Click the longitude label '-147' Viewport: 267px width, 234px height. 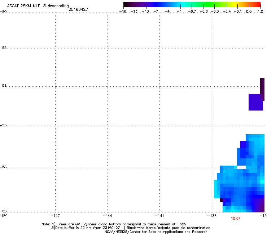(55, 216)
